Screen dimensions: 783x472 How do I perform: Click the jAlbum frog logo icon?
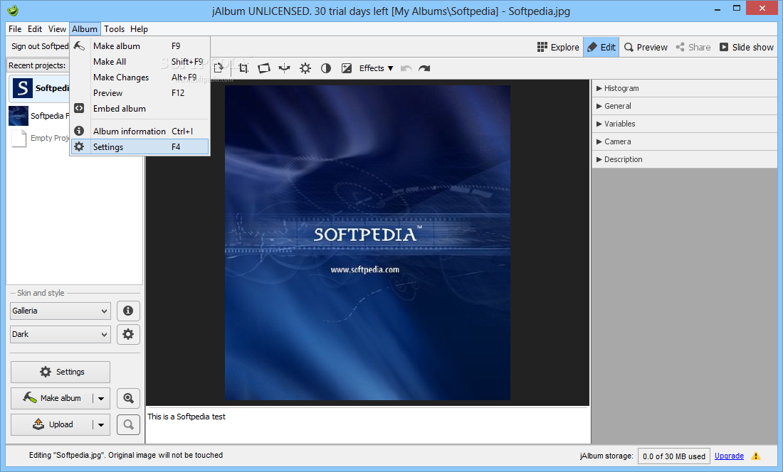tap(13, 11)
